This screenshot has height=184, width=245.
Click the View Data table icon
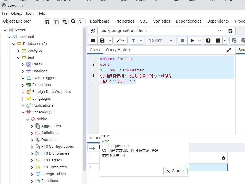pyautogui.click(x=56, y=22)
